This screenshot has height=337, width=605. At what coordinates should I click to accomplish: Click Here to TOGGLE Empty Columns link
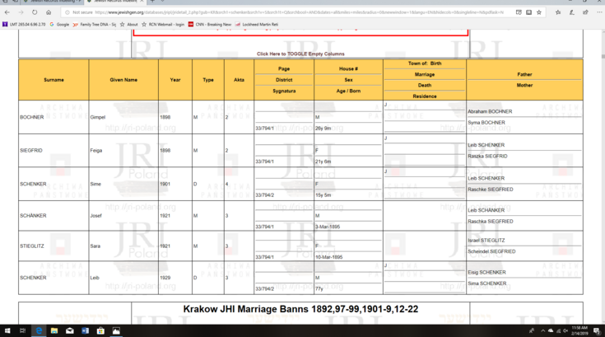tap(300, 54)
